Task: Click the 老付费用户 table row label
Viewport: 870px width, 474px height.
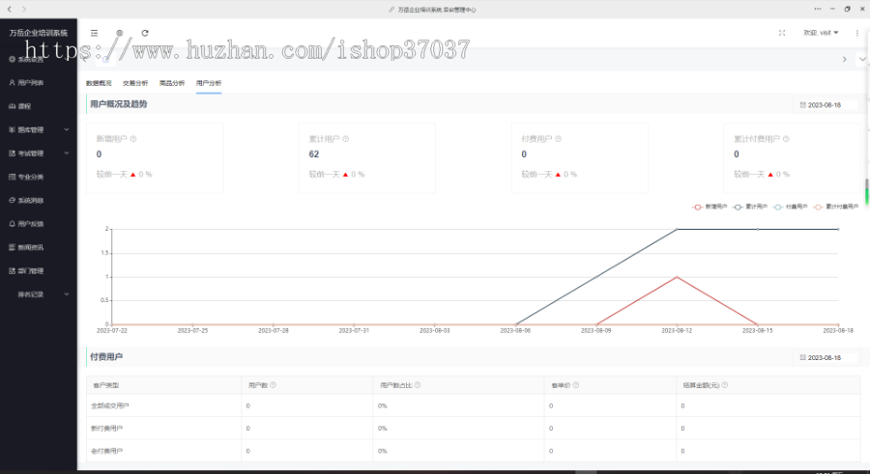Action: point(106,451)
